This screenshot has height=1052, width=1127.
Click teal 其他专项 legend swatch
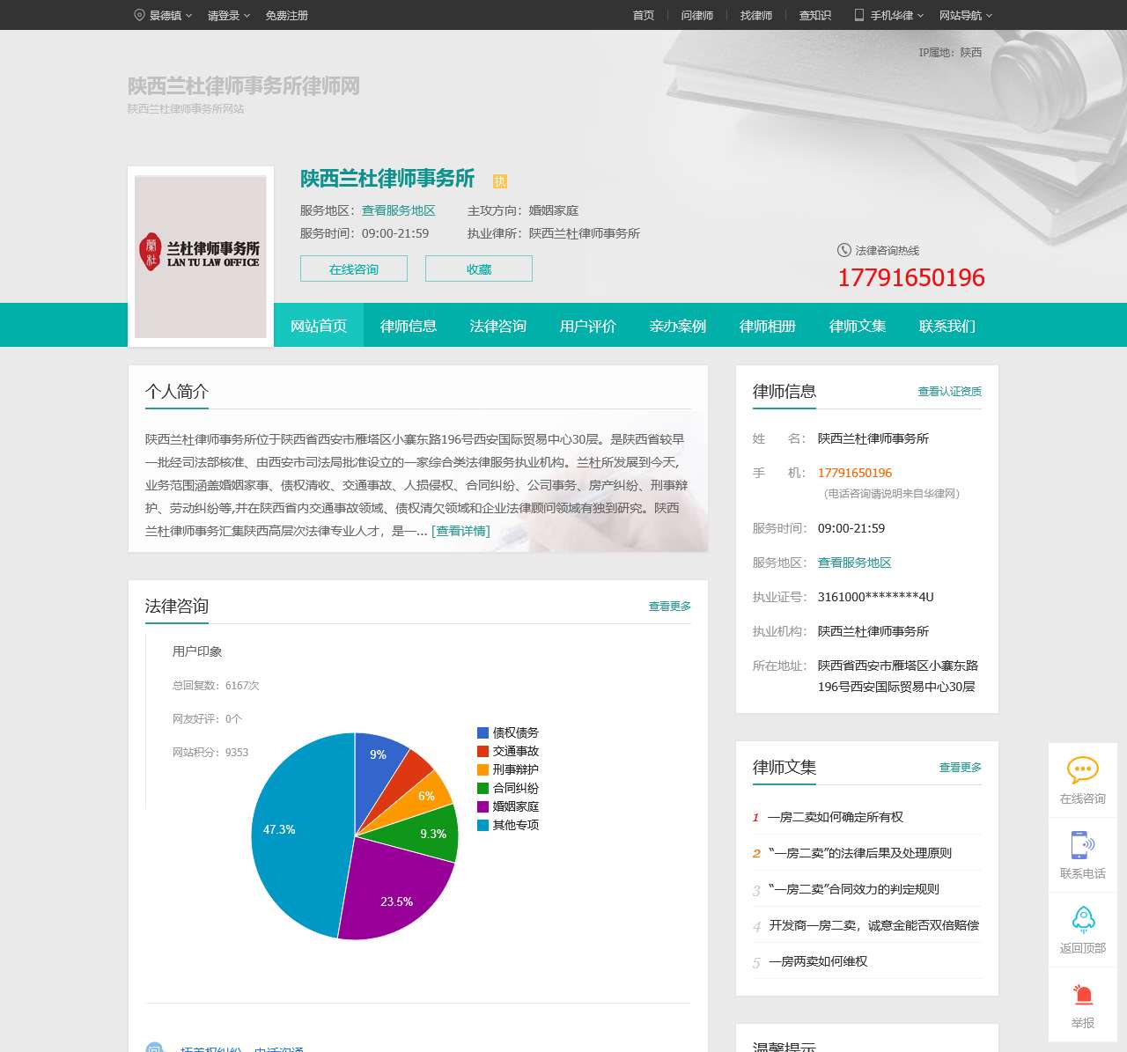482,825
